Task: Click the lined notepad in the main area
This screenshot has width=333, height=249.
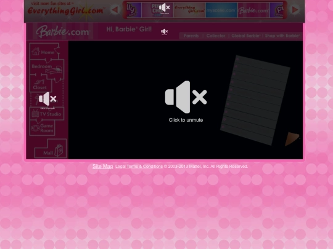Action: pyautogui.click(x=255, y=100)
